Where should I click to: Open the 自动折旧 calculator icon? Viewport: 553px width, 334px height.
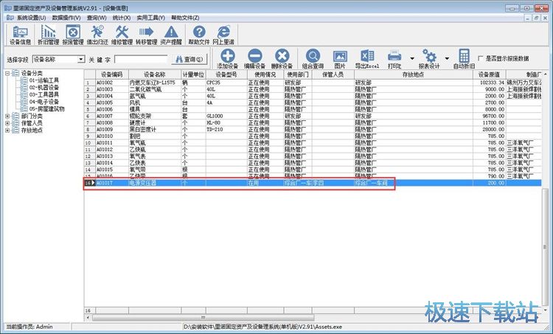pyautogui.click(x=464, y=59)
